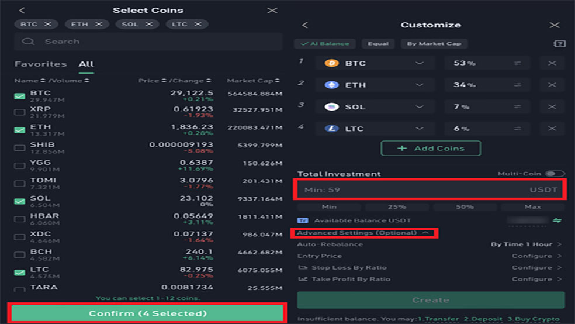Check the XRP checkbox
The width and height of the screenshot is (575, 324).
19,112
